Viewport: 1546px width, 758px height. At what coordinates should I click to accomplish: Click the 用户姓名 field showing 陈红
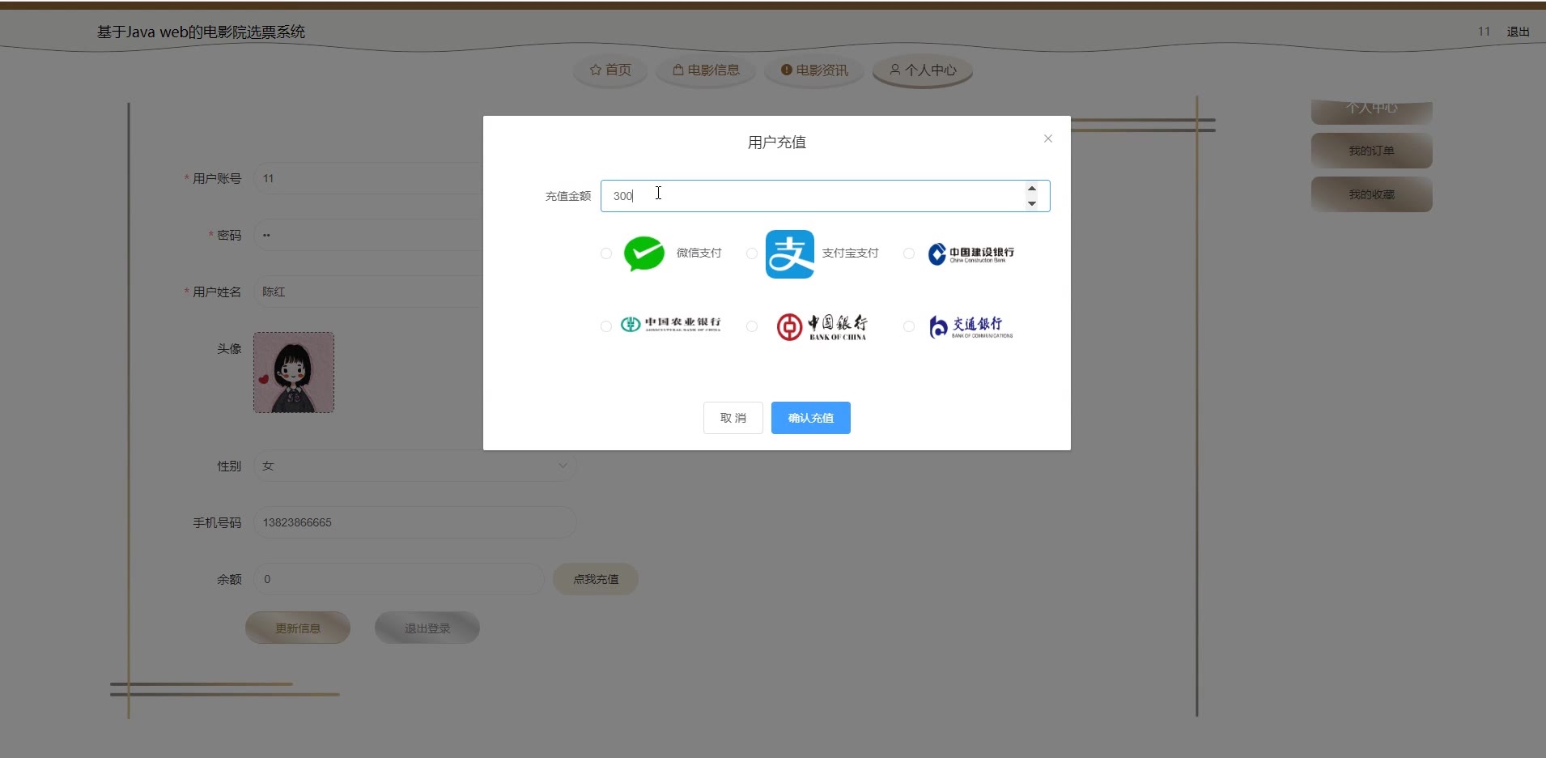coord(368,292)
